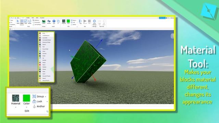219x123 pixels.
Task: Choose Corroded Metal material
Action: pos(46,40)
